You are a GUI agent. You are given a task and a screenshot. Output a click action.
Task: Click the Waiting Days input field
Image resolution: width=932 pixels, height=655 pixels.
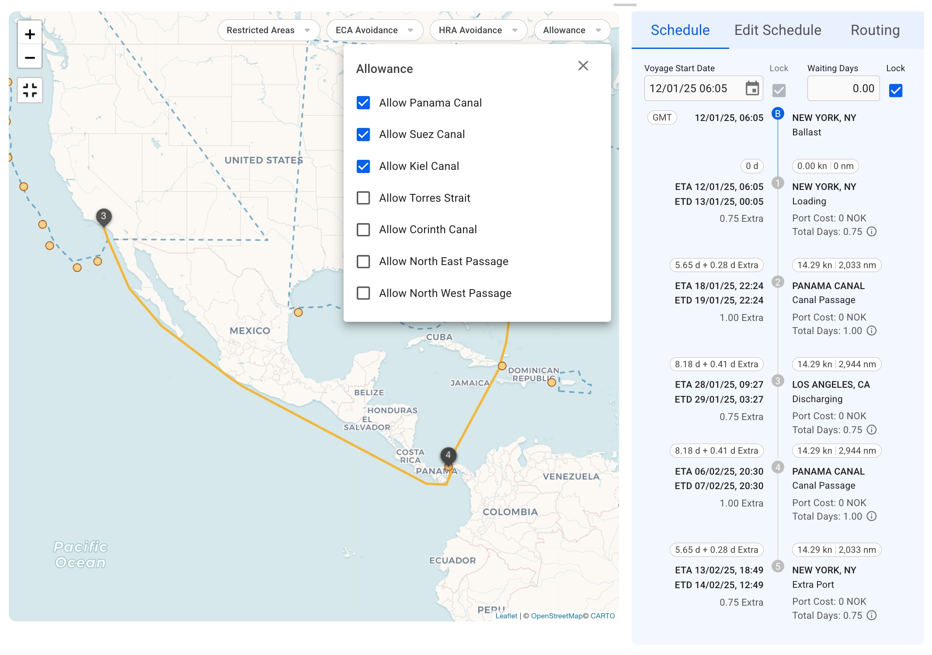[x=843, y=89]
